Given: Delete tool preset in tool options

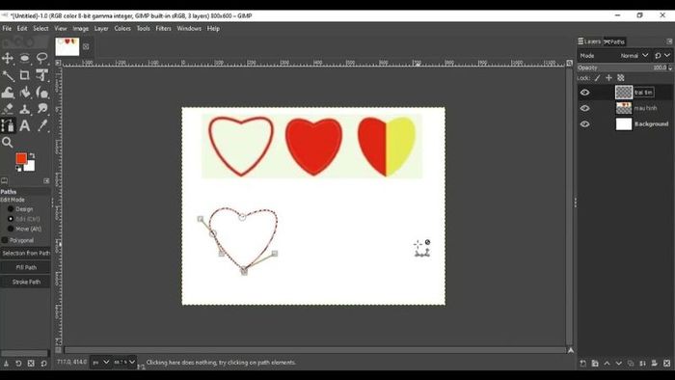Looking at the screenshot, I should coord(31,364).
